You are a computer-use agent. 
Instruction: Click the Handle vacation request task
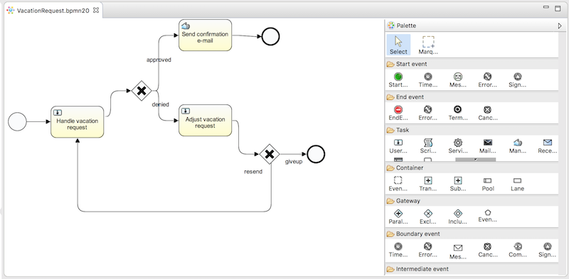pos(78,121)
